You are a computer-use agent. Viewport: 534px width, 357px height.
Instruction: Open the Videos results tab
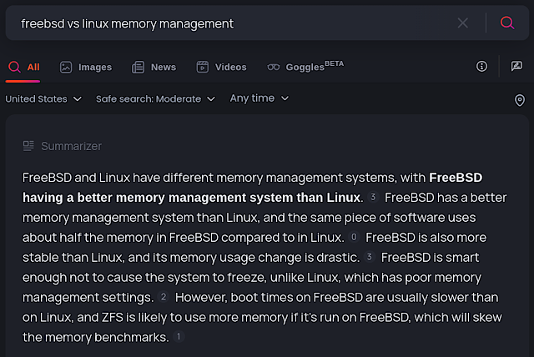[221, 67]
